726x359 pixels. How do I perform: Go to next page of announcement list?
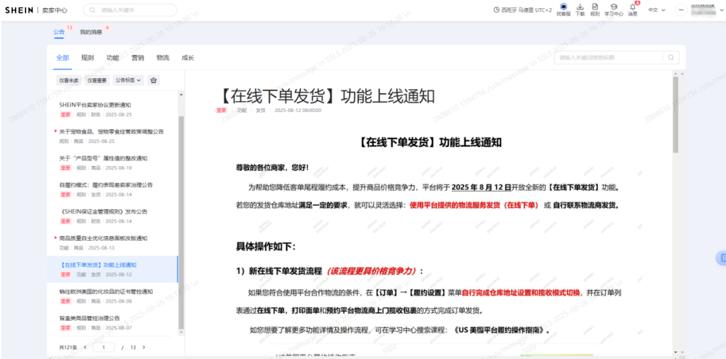point(144,347)
